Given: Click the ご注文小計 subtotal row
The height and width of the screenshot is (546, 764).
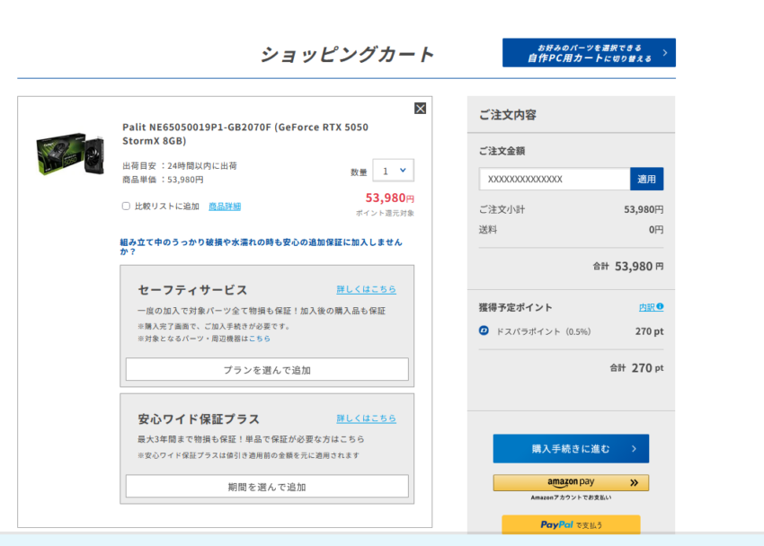Looking at the screenshot, I should 571,210.
